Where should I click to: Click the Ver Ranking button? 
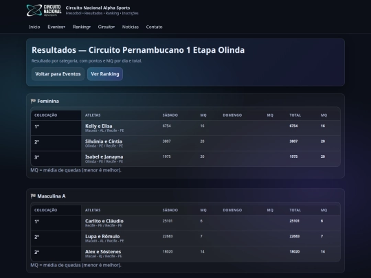pyautogui.click(x=105, y=74)
